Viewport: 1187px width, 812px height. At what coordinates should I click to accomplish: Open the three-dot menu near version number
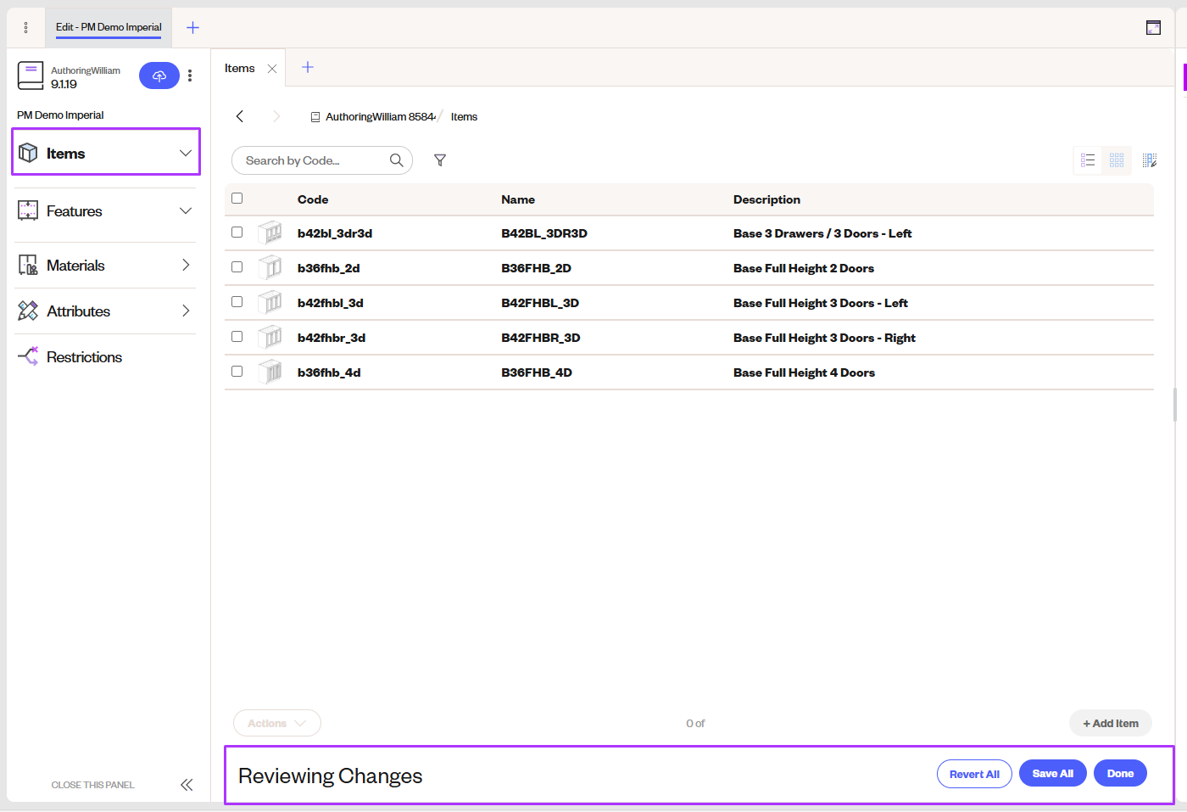tap(190, 76)
